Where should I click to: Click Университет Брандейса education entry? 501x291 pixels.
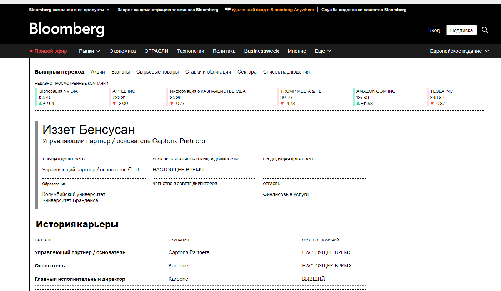tap(70, 200)
